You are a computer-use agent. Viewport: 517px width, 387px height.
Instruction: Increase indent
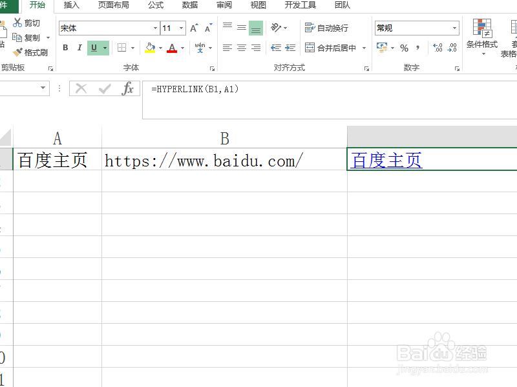tap(290, 48)
